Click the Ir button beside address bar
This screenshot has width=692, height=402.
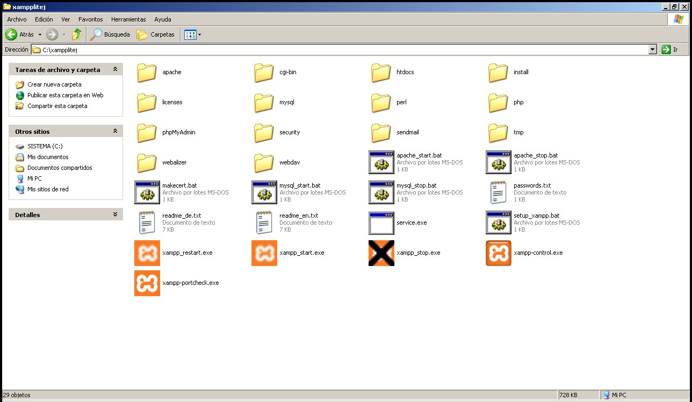(669, 49)
